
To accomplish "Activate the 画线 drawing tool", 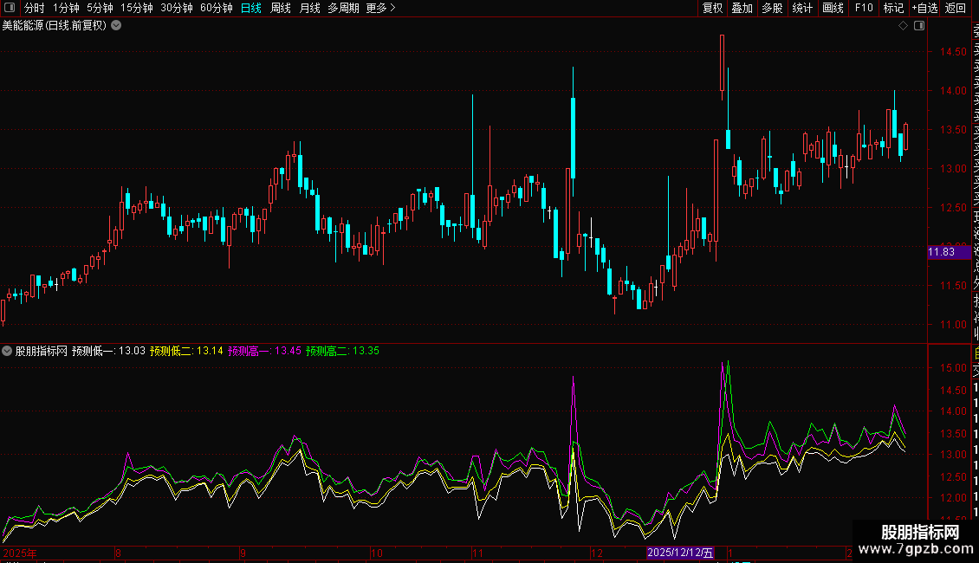I will (x=833, y=8).
